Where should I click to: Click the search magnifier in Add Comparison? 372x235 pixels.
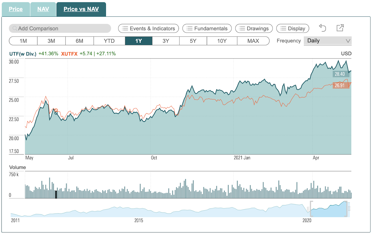(x=15, y=28)
